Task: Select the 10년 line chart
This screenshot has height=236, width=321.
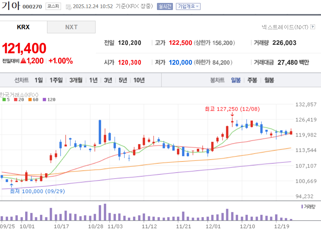Action: click(x=139, y=80)
